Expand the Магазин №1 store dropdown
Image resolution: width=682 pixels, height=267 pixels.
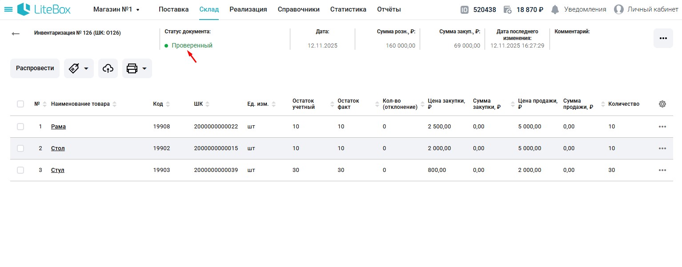[116, 9]
